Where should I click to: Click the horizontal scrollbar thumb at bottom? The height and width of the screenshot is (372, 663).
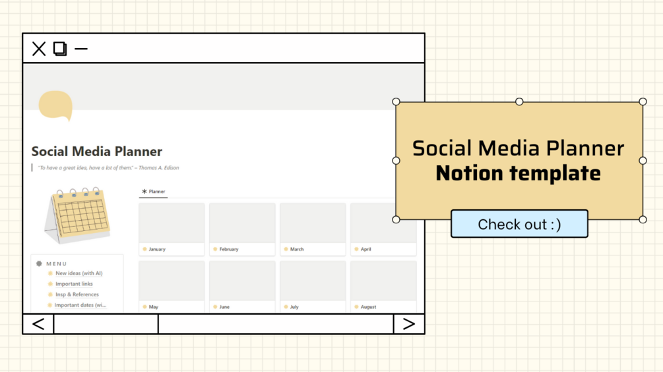[x=106, y=324]
